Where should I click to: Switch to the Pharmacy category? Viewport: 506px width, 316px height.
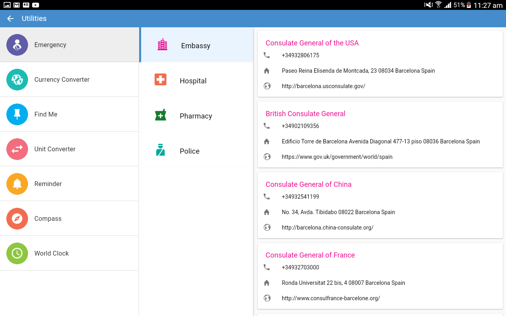(x=196, y=115)
